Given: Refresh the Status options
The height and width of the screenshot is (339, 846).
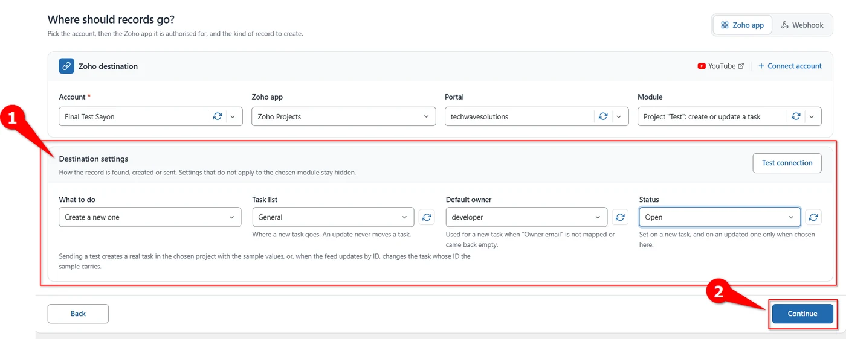Looking at the screenshot, I should coord(813,217).
